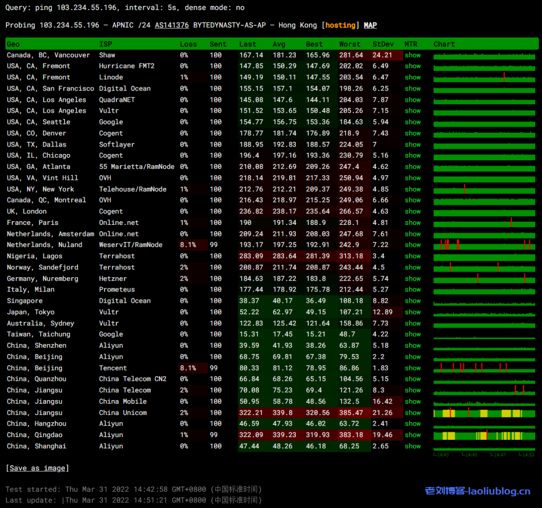542x508 pixels.
Task: Show MTR for Nigeria Lagos Terrahost
Action: (x=412, y=256)
